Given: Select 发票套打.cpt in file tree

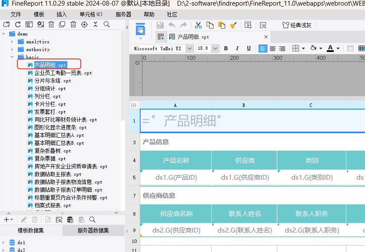Looking at the screenshot, I should click(50, 112).
